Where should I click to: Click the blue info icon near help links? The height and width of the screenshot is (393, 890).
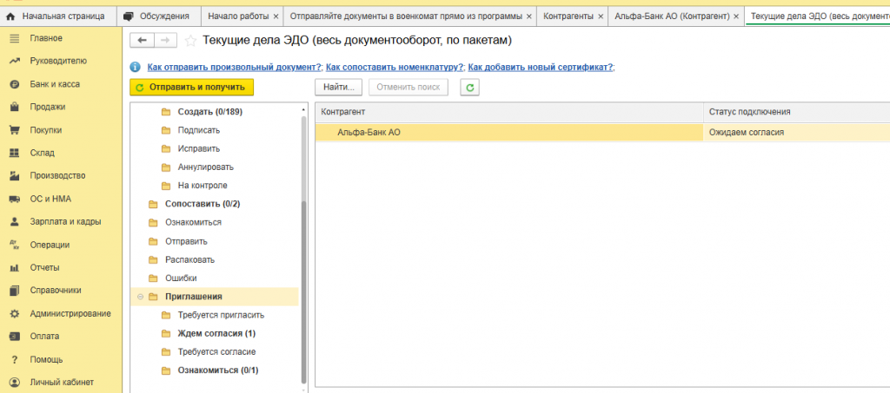click(x=135, y=67)
